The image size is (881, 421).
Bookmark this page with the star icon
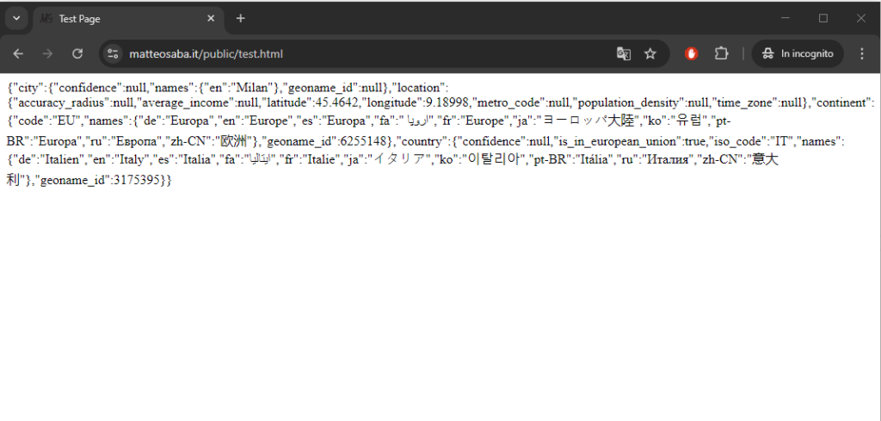pos(650,54)
